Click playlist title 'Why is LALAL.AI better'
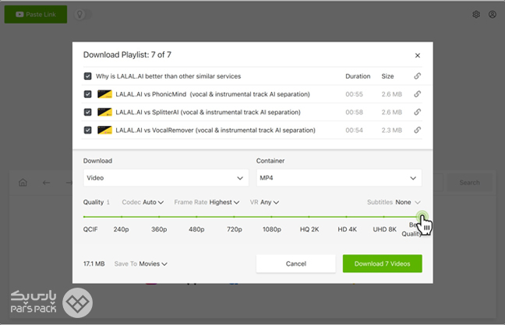 tap(168, 76)
